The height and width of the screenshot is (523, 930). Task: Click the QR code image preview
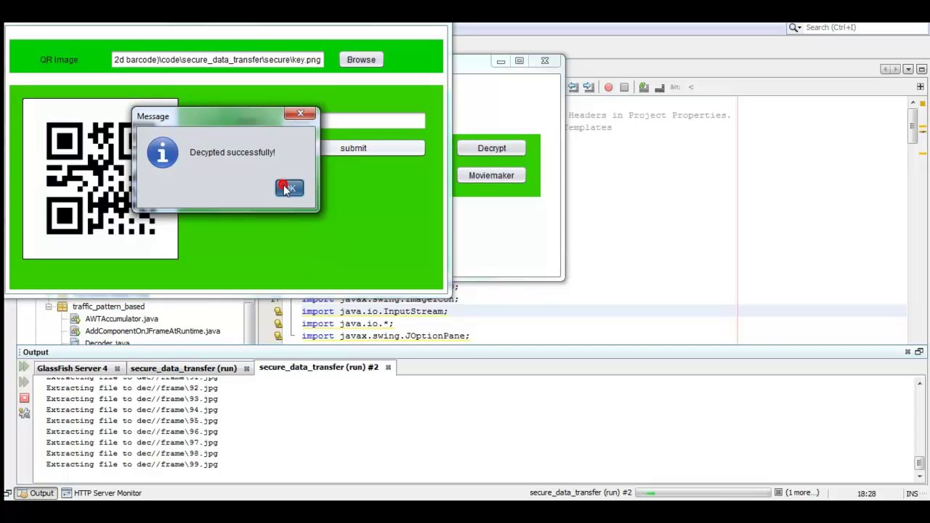coord(100,179)
